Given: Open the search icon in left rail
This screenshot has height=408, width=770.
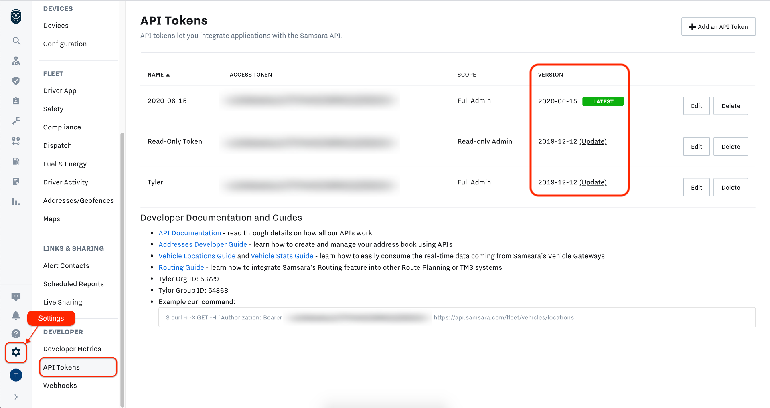Looking at the screenshot, I should 16,41.
